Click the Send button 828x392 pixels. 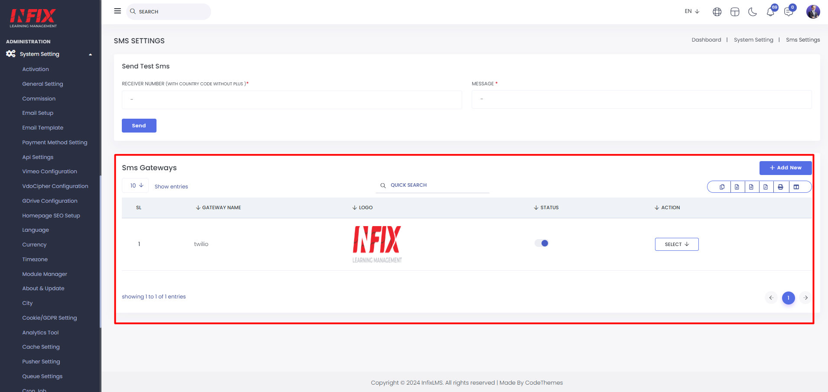[139, 126]
